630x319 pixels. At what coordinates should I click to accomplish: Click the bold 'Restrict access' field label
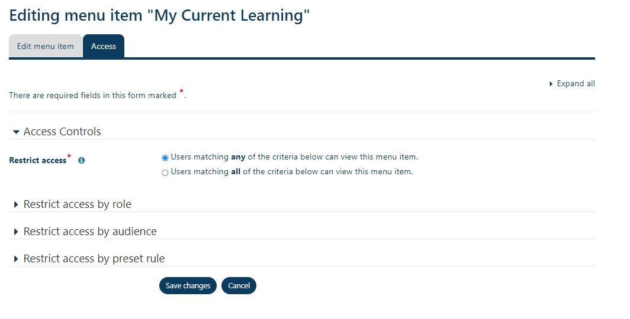38,160
